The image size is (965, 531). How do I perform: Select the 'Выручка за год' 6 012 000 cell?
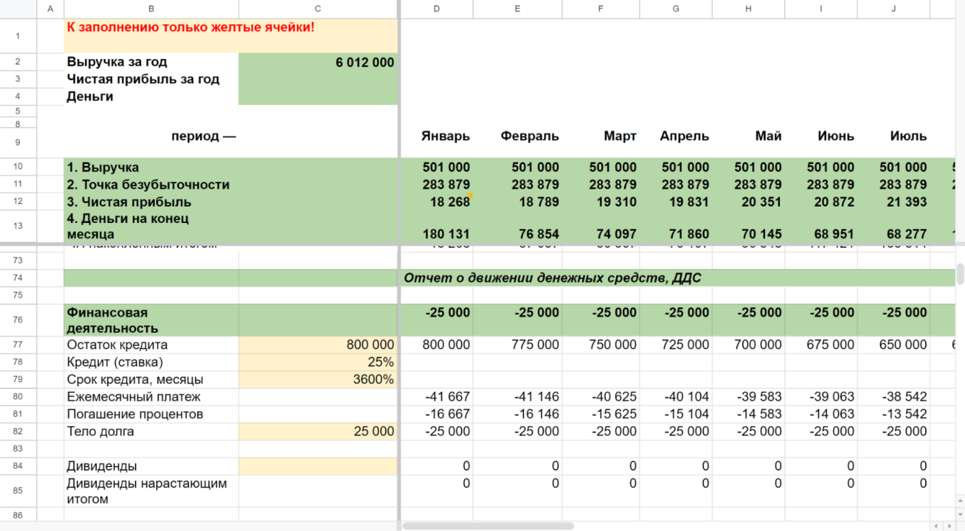tap(318, 62)
